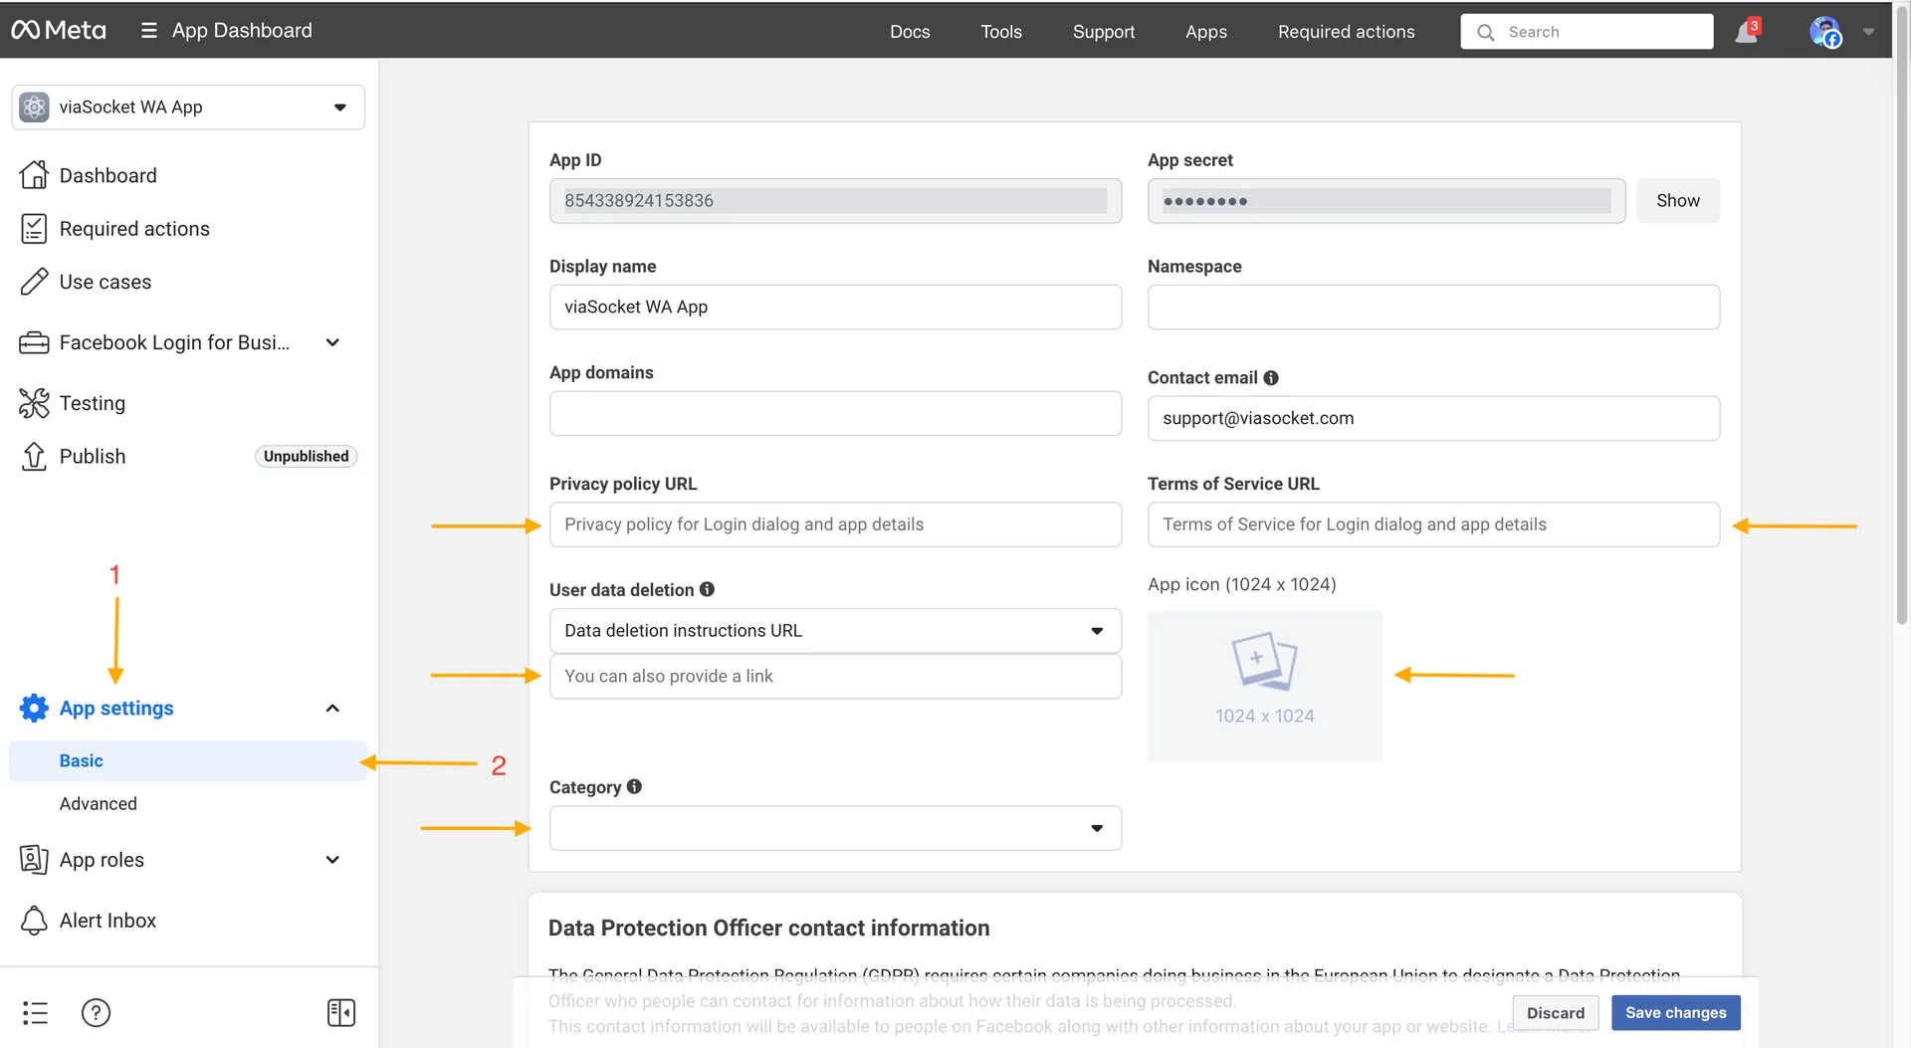Viewport: 1911px width, 1048px height.
Task: Click the Save changes button
Action: coord(1675,1013)
